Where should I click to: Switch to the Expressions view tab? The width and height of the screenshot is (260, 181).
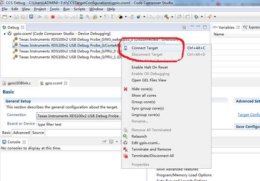point(251,27)
